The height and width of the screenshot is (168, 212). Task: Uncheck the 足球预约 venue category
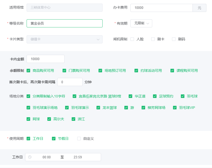tap(155, 96)
